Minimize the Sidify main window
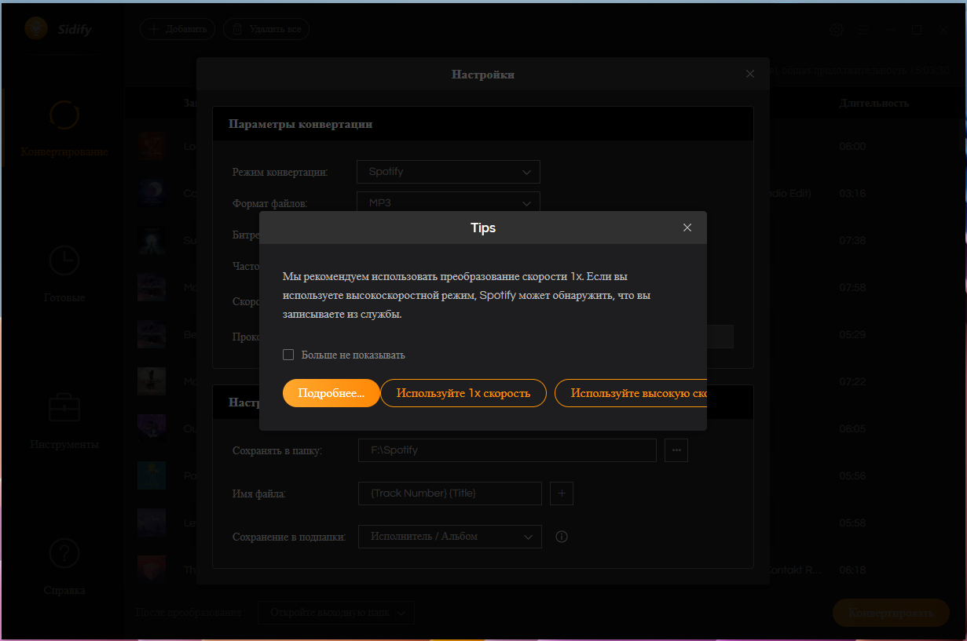 coord(890,30)
